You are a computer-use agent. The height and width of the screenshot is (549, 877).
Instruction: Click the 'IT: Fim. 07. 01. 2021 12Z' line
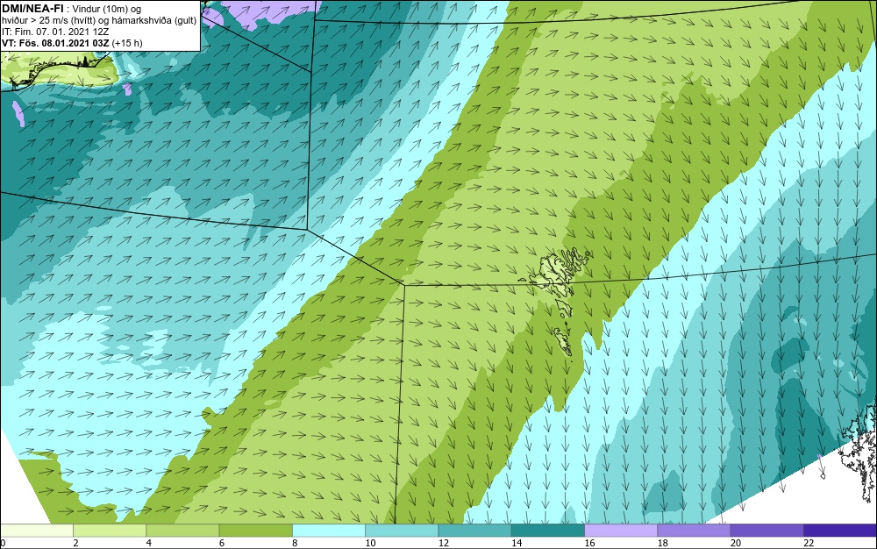coord(55,32)
